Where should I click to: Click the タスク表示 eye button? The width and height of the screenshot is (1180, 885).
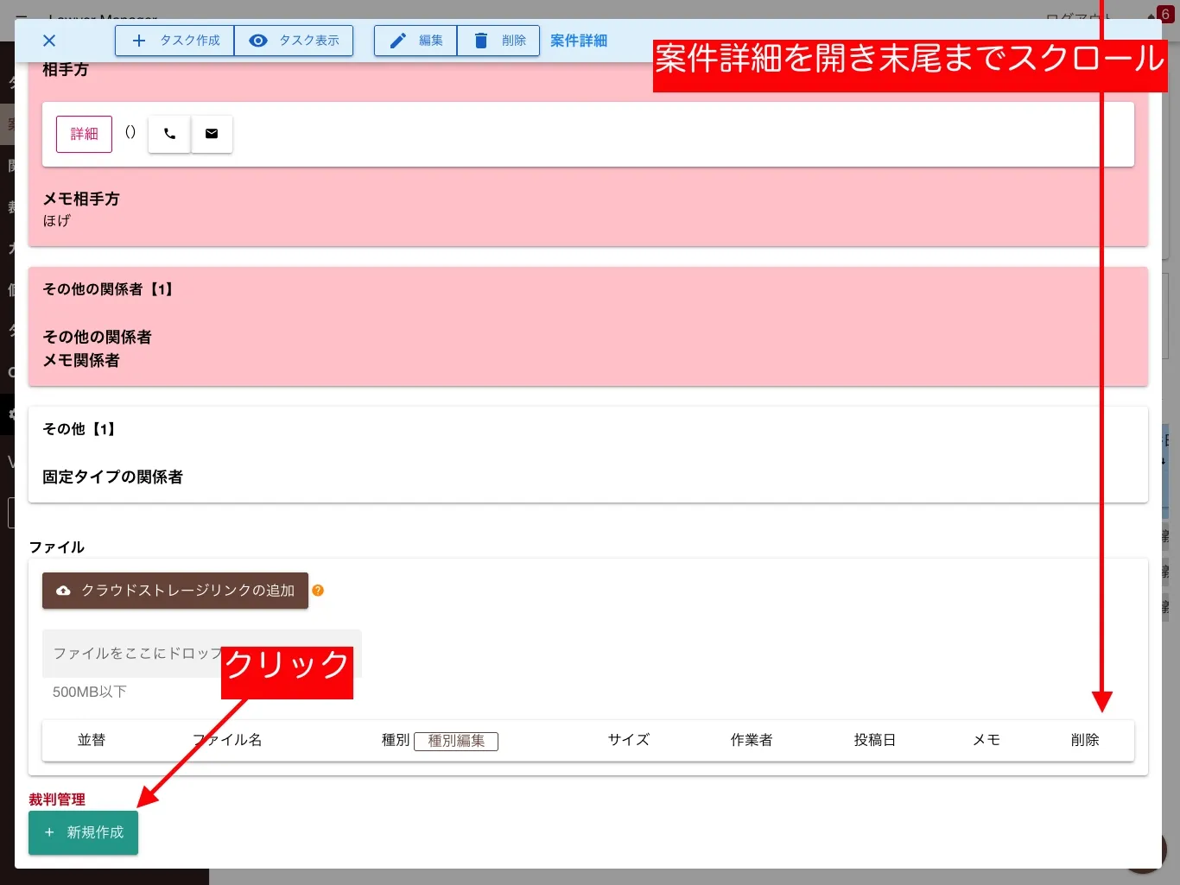(294, 41)
